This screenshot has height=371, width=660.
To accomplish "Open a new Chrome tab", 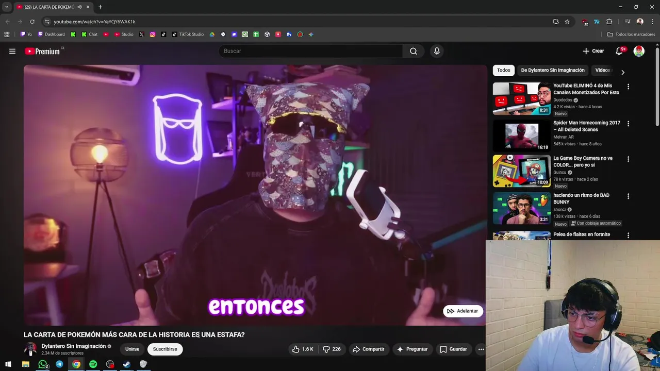I will [100, 7].
